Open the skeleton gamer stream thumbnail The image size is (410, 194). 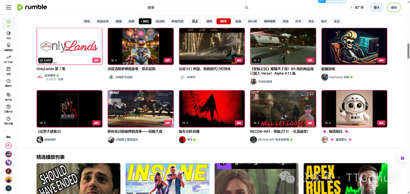click(x=354, y=46)
